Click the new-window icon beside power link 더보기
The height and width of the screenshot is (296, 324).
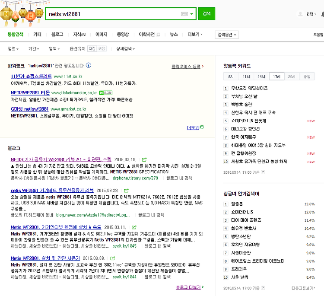click(x=202, y=127)
